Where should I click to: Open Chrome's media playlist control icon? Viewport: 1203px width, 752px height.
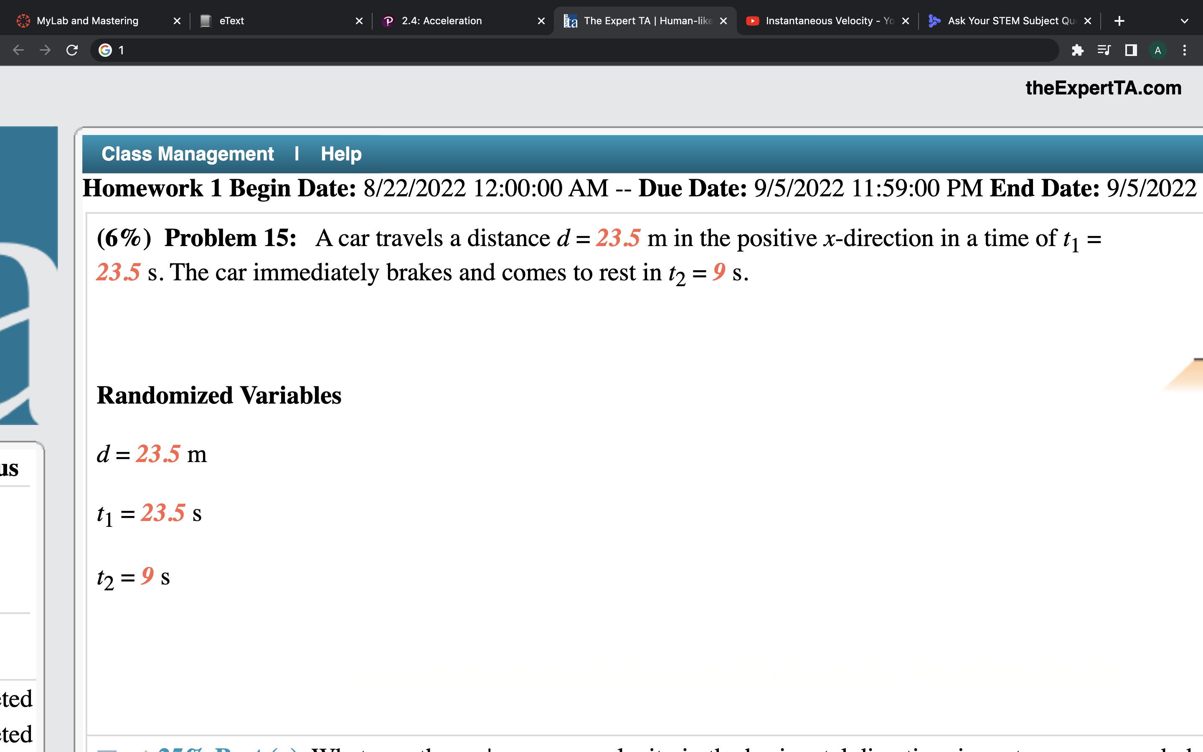tap(1104, 50)
